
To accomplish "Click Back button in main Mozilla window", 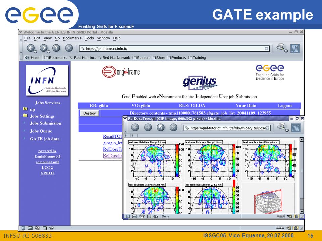I will 31,48.
